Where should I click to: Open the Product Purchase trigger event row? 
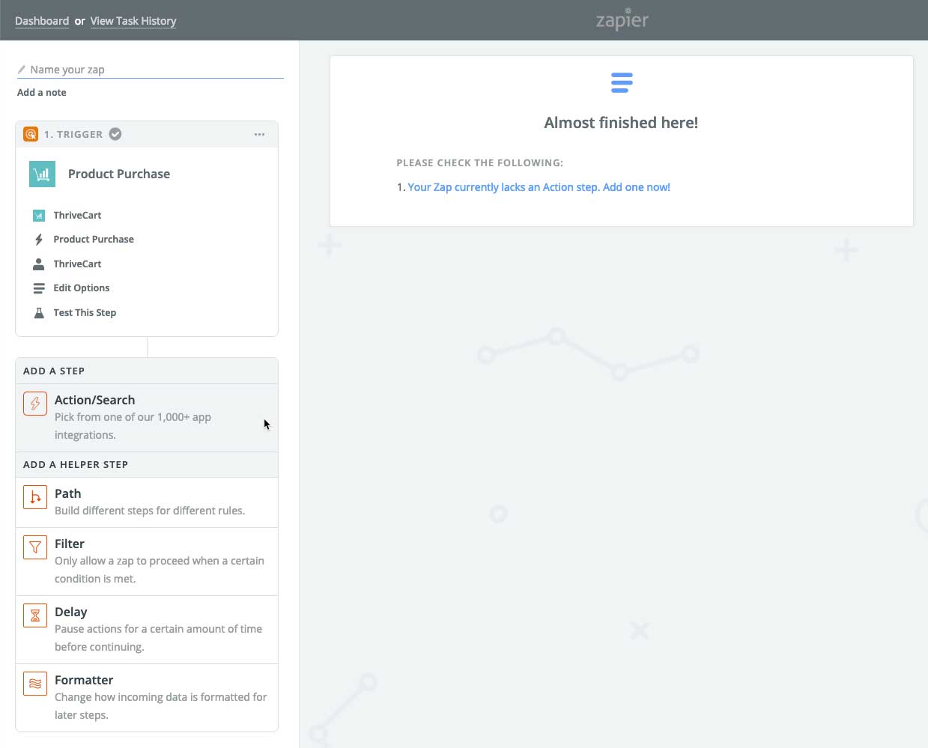147,239
